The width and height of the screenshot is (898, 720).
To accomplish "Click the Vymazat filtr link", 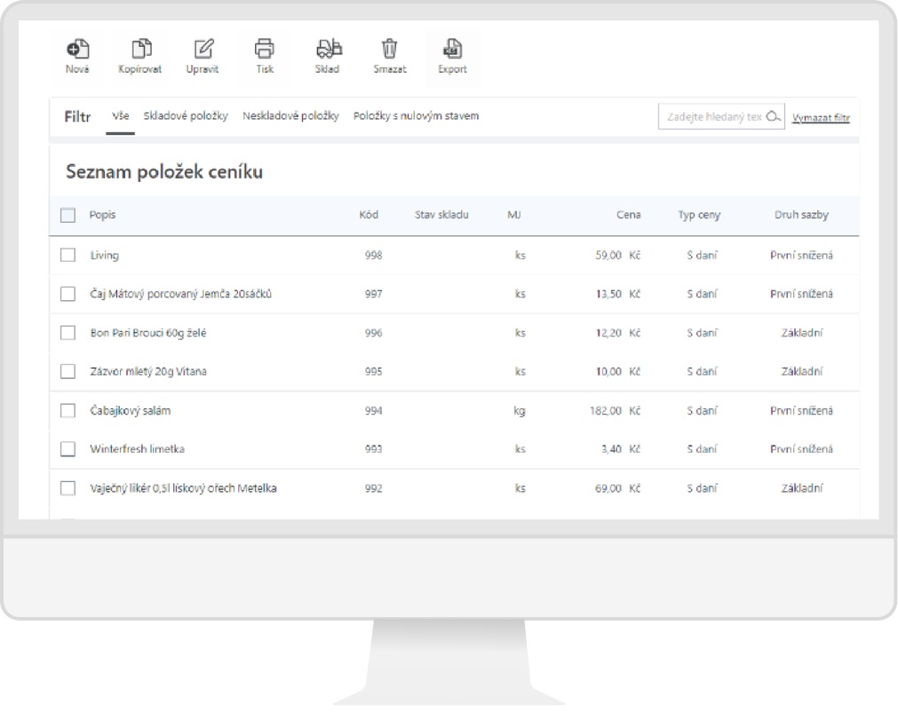I will [821, 118].
